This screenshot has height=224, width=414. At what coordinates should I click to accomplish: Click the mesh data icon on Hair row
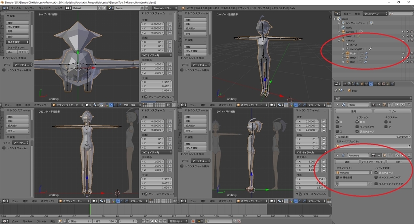361,62
